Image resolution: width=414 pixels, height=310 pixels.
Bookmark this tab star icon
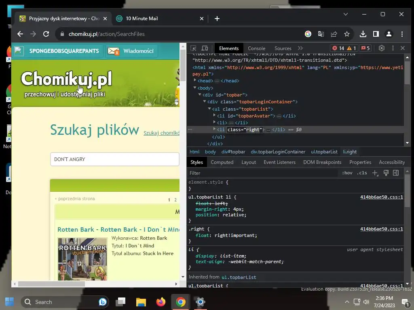[x=346, y=34]
